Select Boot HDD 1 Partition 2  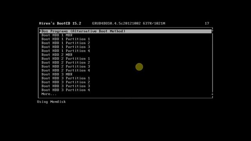click(x=65, y=43)
